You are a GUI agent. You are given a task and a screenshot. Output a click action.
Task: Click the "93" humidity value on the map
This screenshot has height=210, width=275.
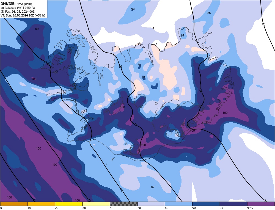click(x=143, y=77)
